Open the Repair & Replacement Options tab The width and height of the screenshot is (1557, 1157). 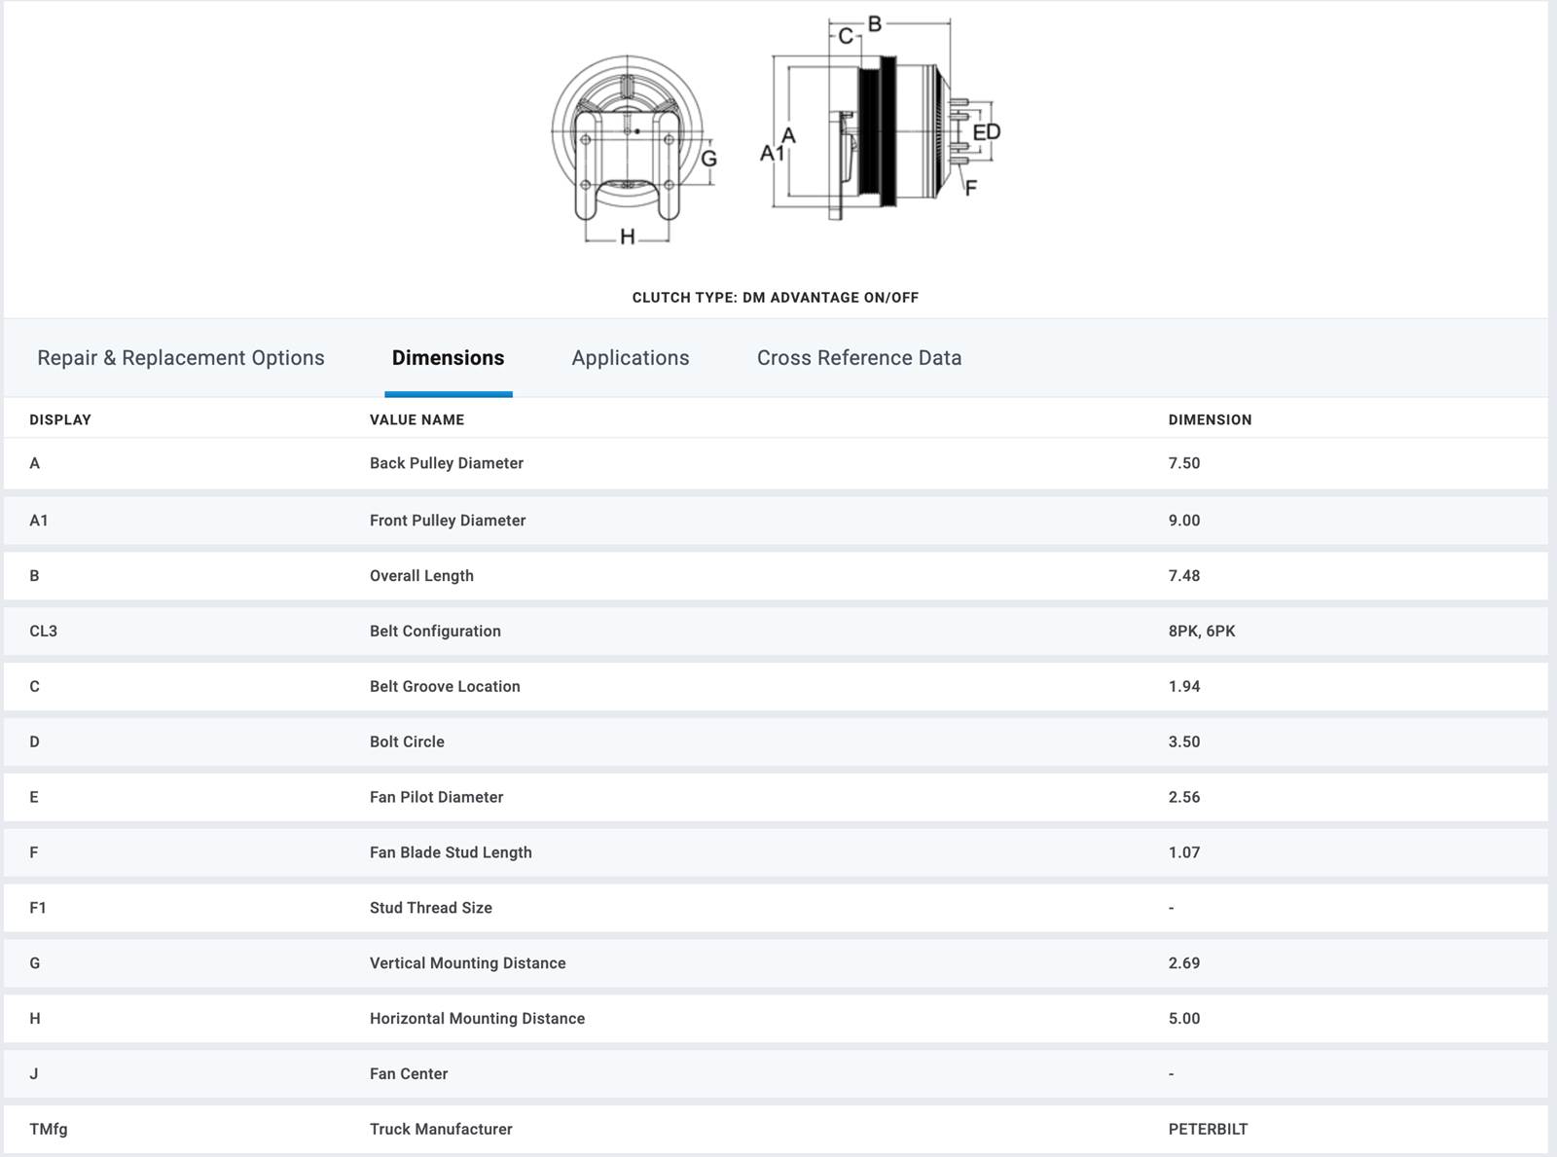[x=181, y=358]
